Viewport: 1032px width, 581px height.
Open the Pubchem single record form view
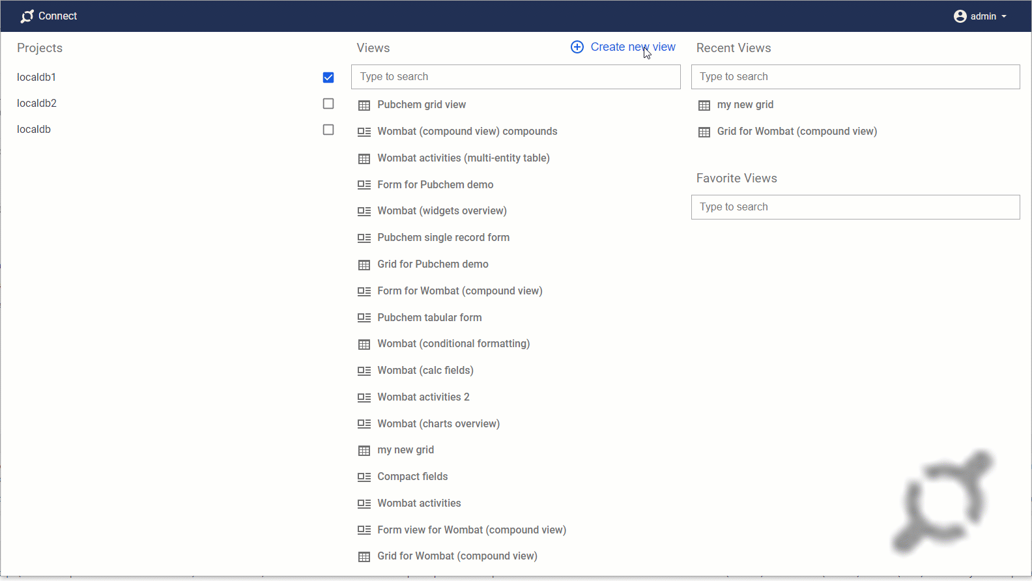(443, 238)
